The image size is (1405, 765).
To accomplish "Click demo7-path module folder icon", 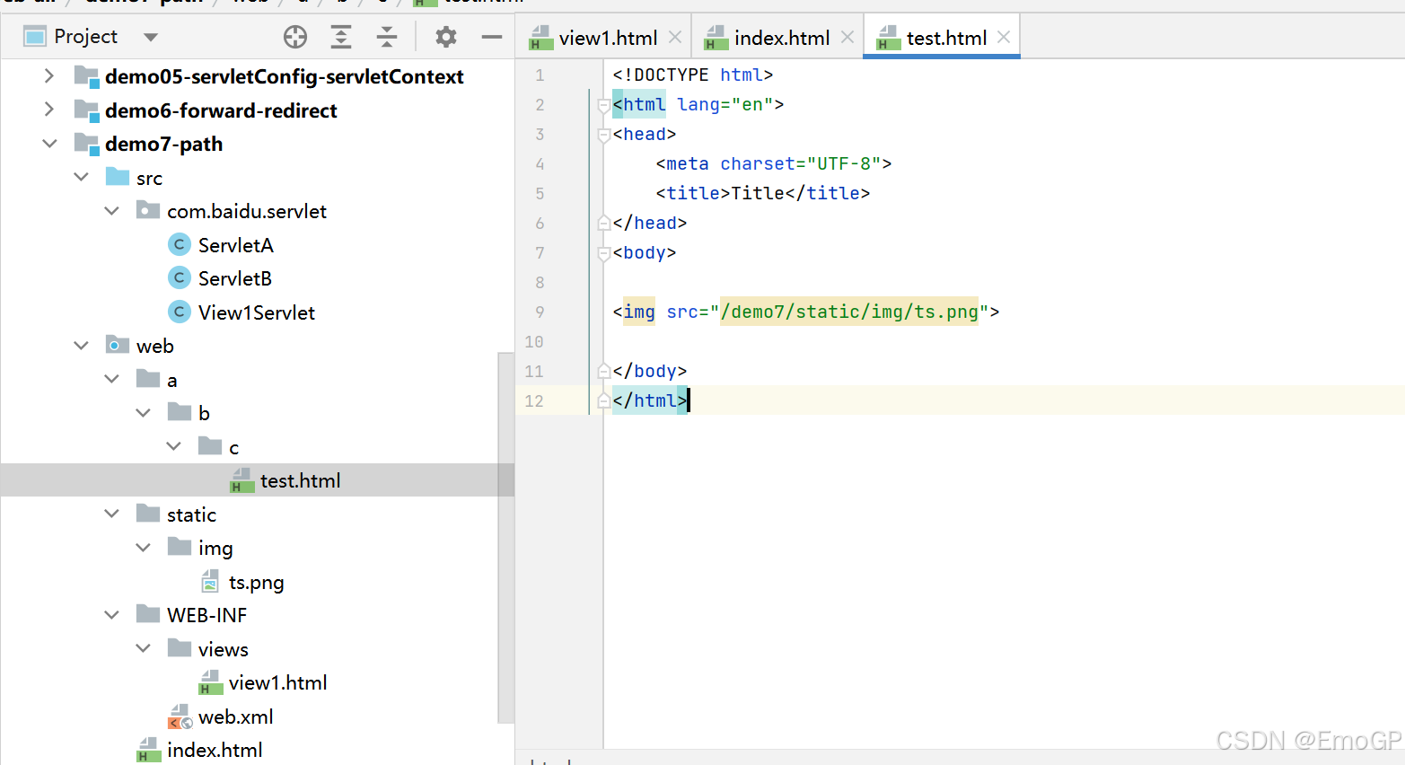I will pyautogui.click(x=86, y=144).
